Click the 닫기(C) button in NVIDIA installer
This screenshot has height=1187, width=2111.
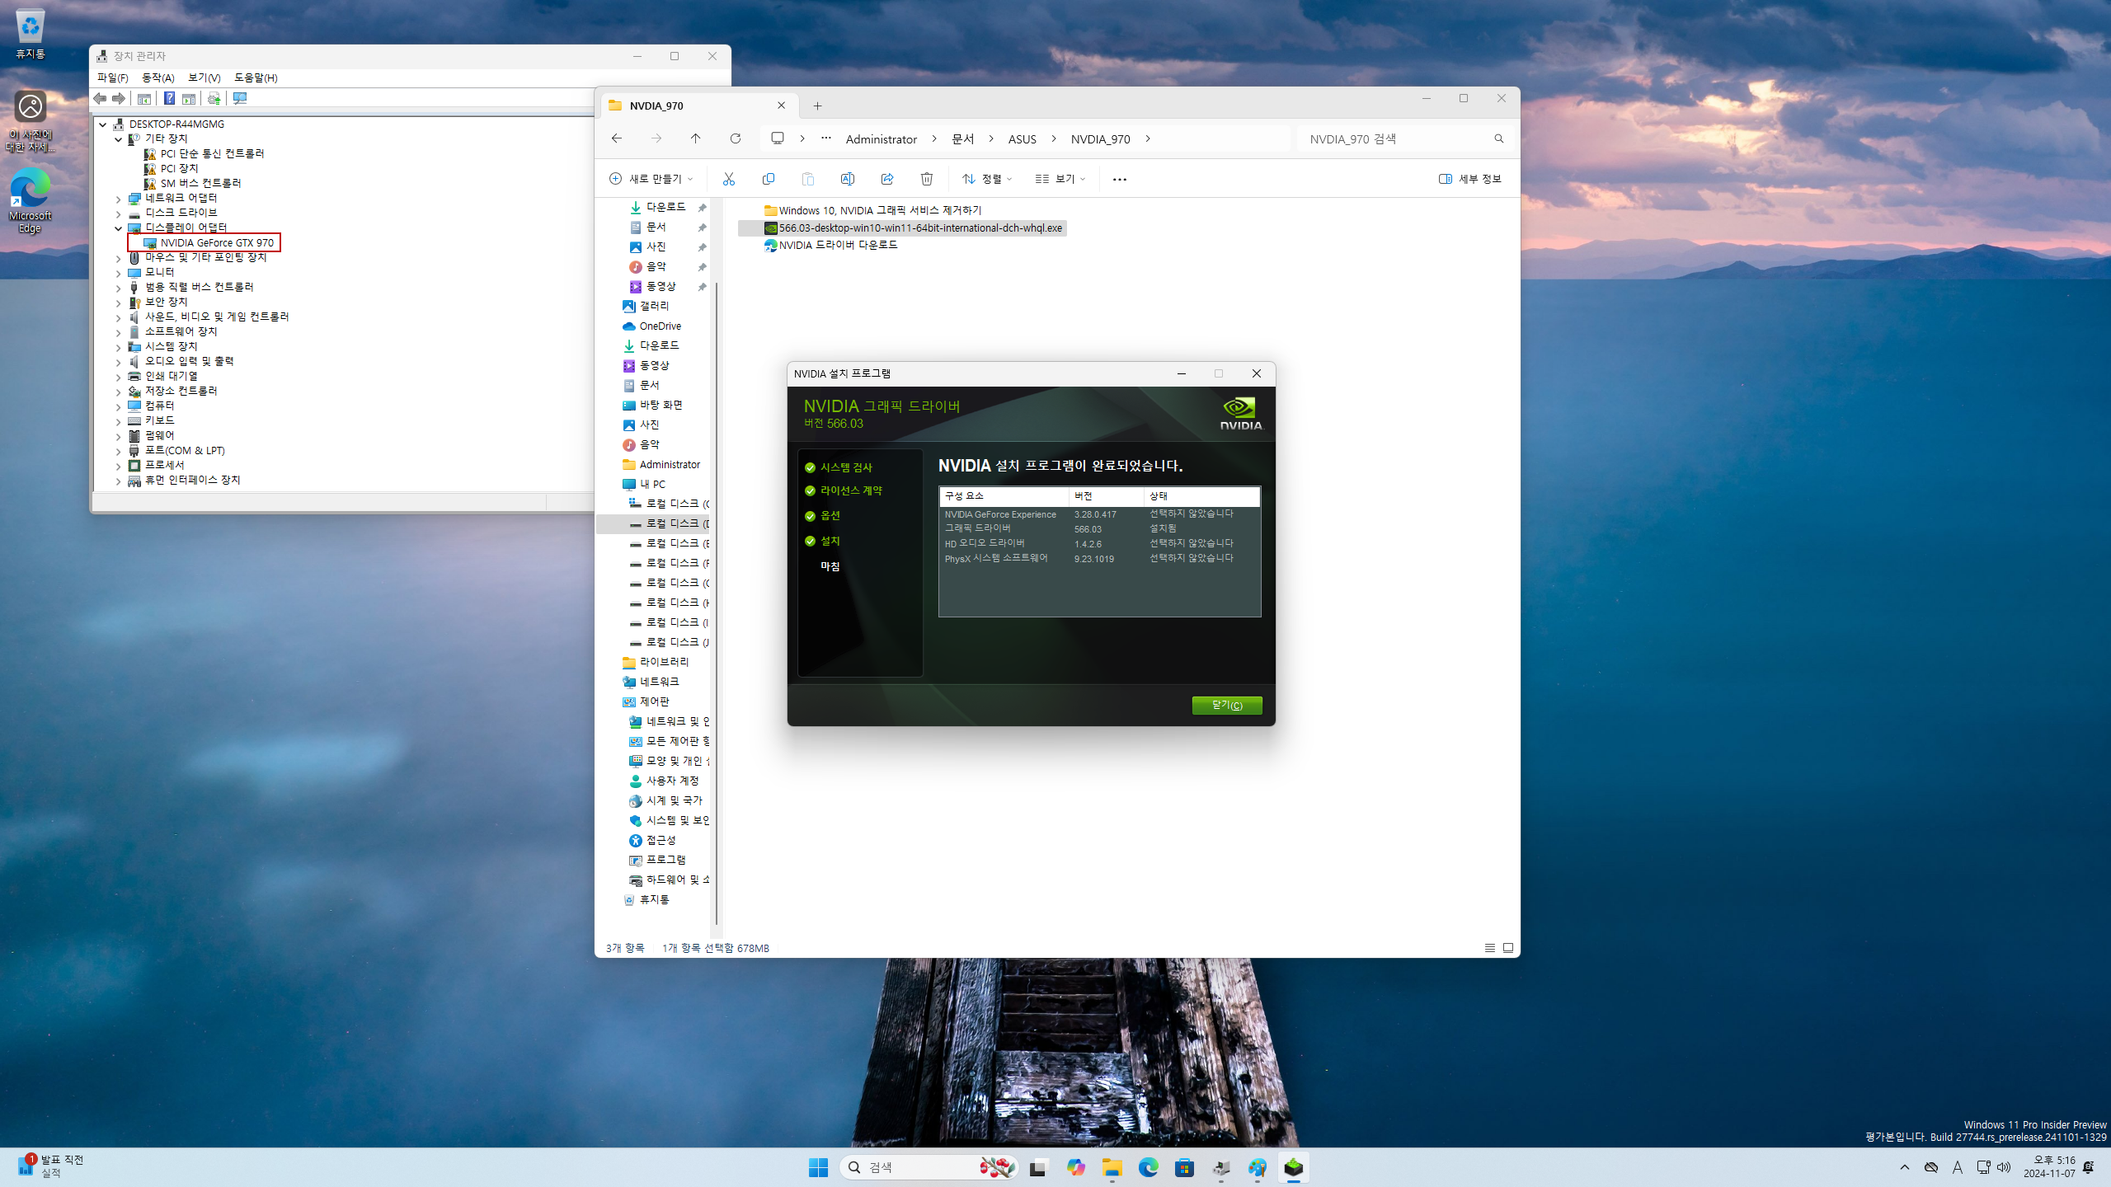pyautogui.click(x=1226, y=705)
